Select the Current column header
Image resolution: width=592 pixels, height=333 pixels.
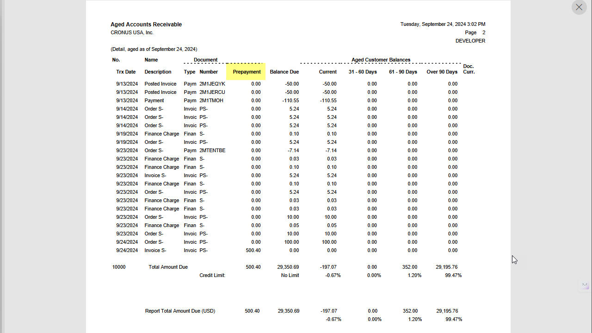(328, 72)
